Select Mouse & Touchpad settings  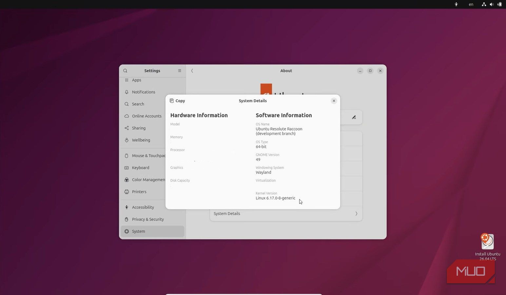tap(152, 156)
